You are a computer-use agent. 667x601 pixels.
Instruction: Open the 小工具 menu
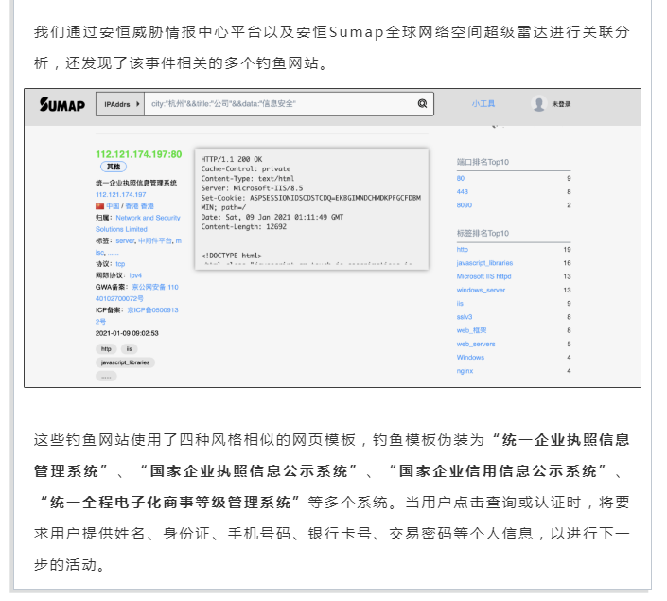tap(483, 104)
